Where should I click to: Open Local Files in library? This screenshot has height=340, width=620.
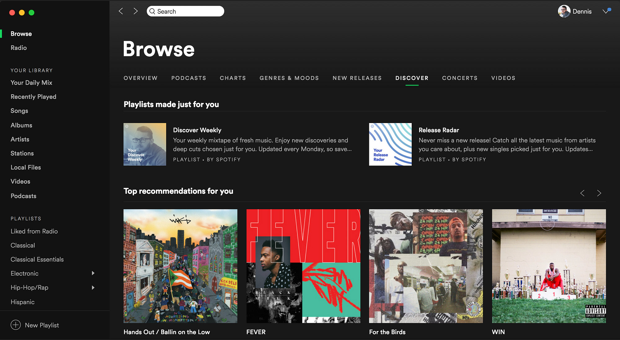pos(26,167)
